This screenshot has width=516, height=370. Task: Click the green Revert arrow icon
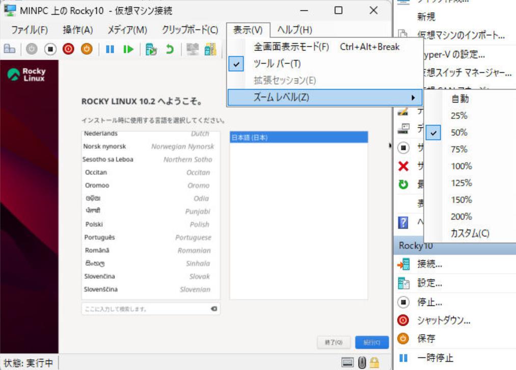click(x=170, y=49)
